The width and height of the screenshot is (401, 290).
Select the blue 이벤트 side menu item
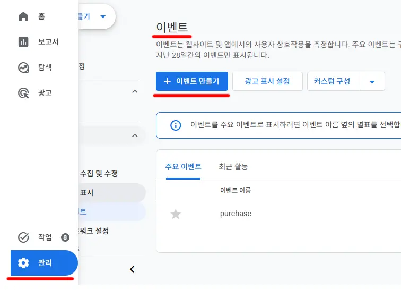[x=112, y=211]
